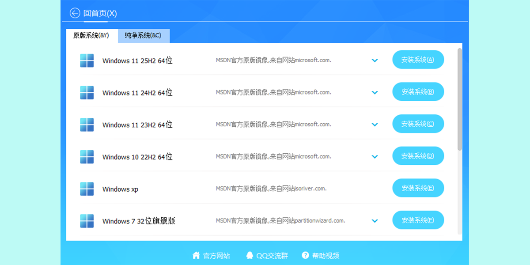
Task: Open 帮助视频 link
Action: 326,255
